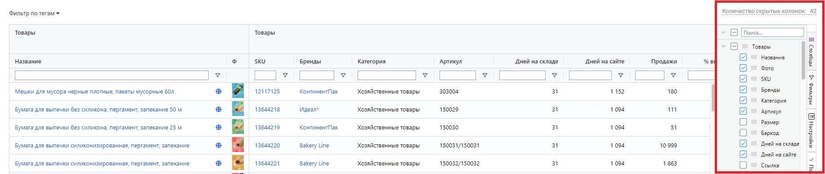Viewport: 825px width, 174px height.
Task: Click globe icon for Мешки для мусора row
Action: pos(219,91)
